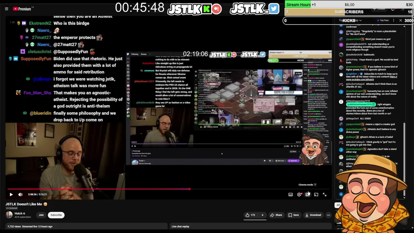The width and height of the screenshot is (414, 233).
Task: Click the Unlisted badge under the title
Action: tap(11, 208)
